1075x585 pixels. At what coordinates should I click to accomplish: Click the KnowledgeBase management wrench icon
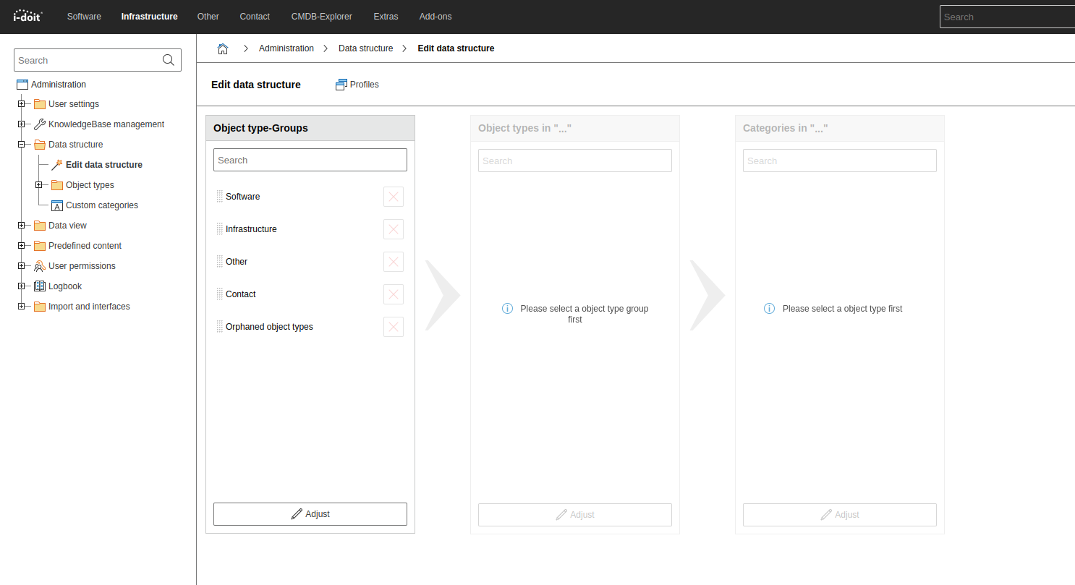coord(40,124)
